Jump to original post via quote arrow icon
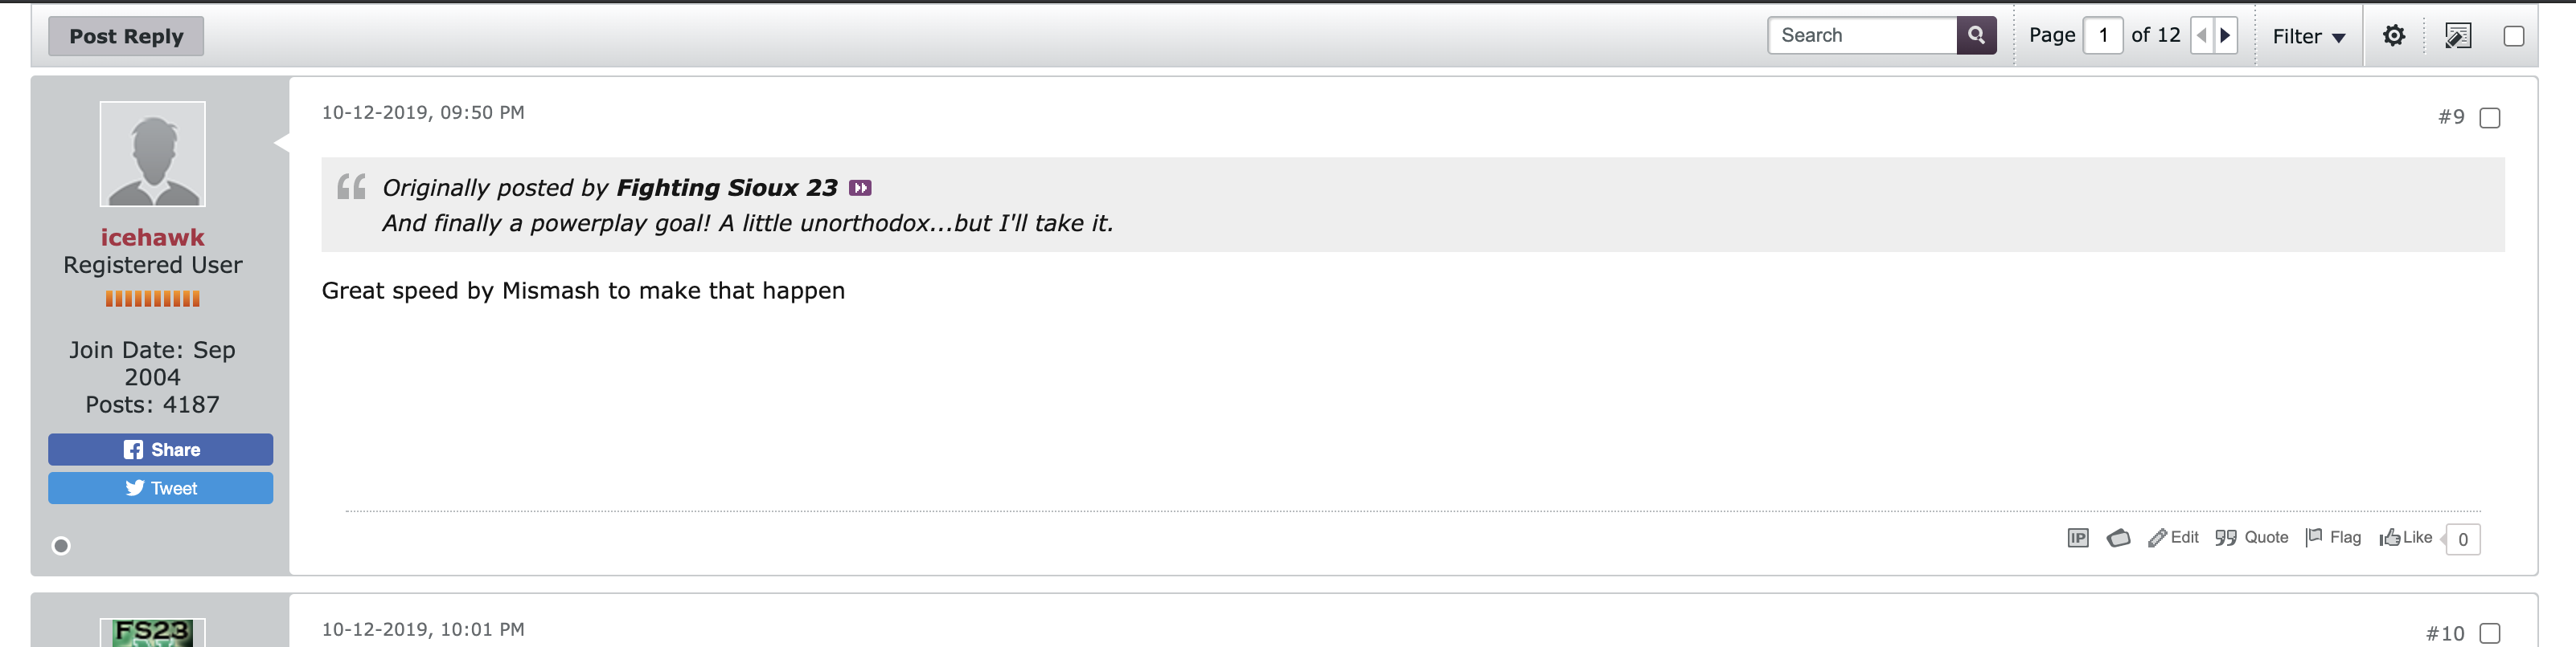2576x647 pixels. coord(860,188)
